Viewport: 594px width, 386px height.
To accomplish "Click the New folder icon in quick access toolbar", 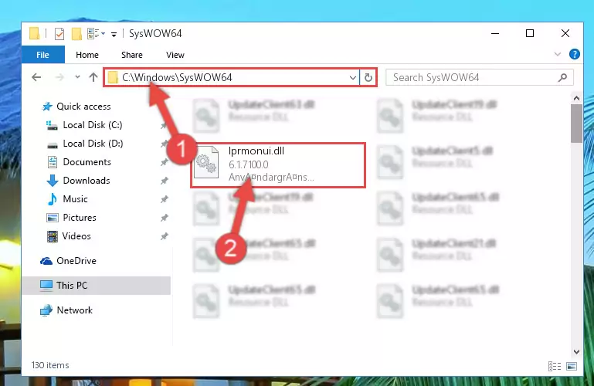I will pyautogui.click(x=76, y=34).
